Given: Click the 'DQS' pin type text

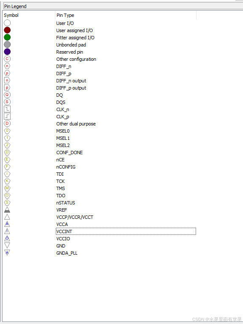Looking at the screenshot, I should click(x=61, y=102).
